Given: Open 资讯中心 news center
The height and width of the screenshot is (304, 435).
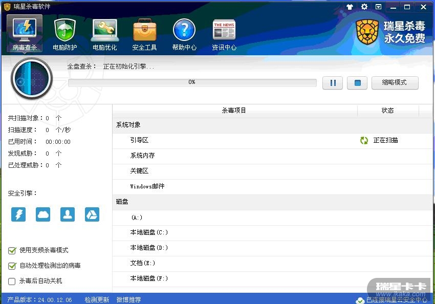Looking at the screenshot, I should click(x=224, y=34).
